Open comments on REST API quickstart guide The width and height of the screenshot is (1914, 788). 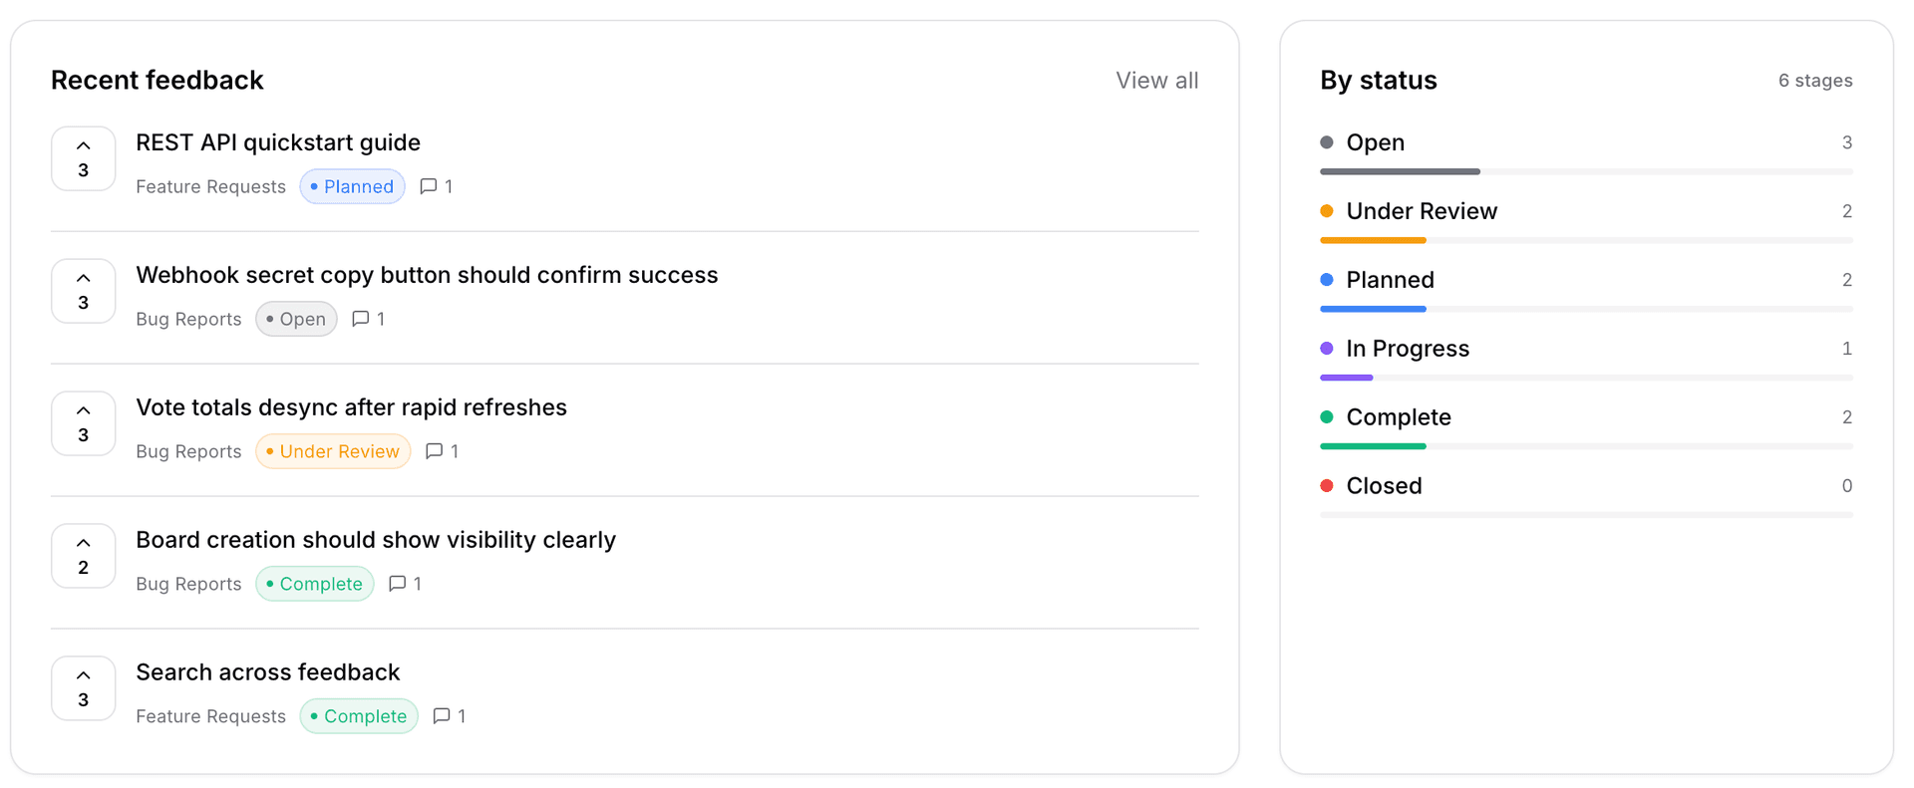coord(437,186)
